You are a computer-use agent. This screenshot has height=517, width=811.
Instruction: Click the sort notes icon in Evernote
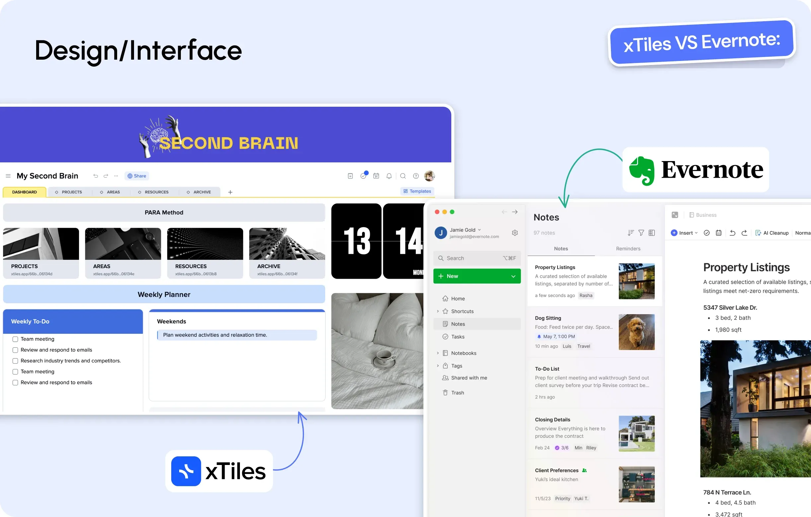pyautogui.click(x=631, y=233)
